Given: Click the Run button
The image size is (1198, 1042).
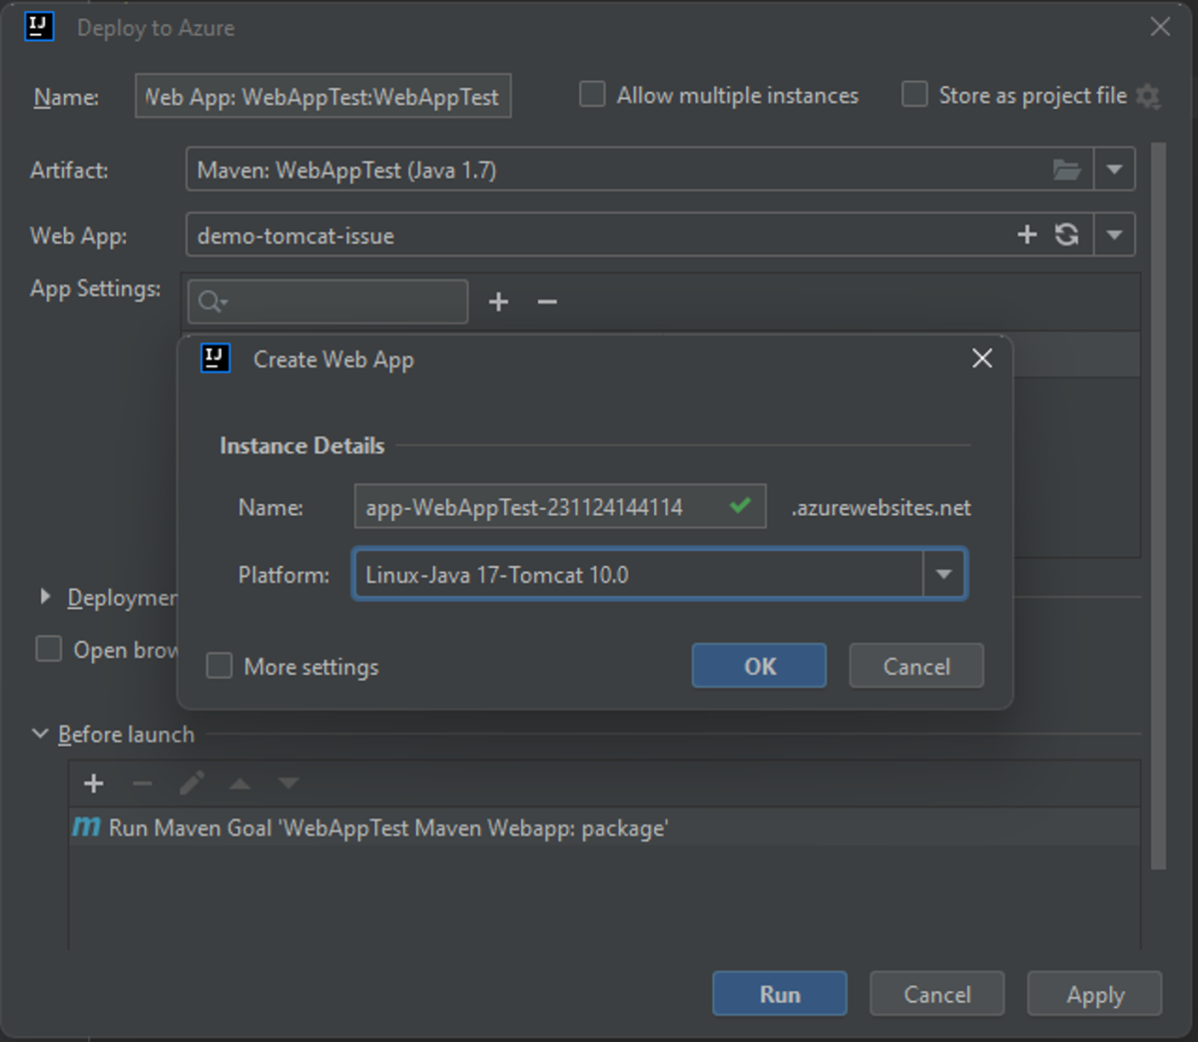Looking at the screenshot, I should [x=780, y=994].
